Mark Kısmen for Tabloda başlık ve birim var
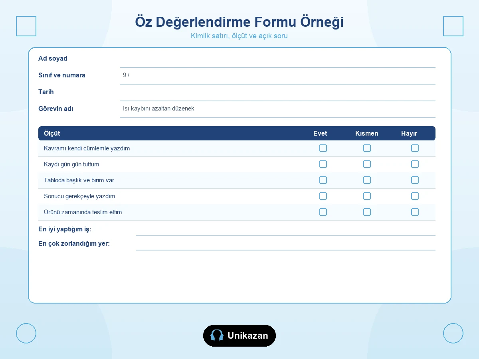The width and height of the screenshot is (479, 359). 367,180
